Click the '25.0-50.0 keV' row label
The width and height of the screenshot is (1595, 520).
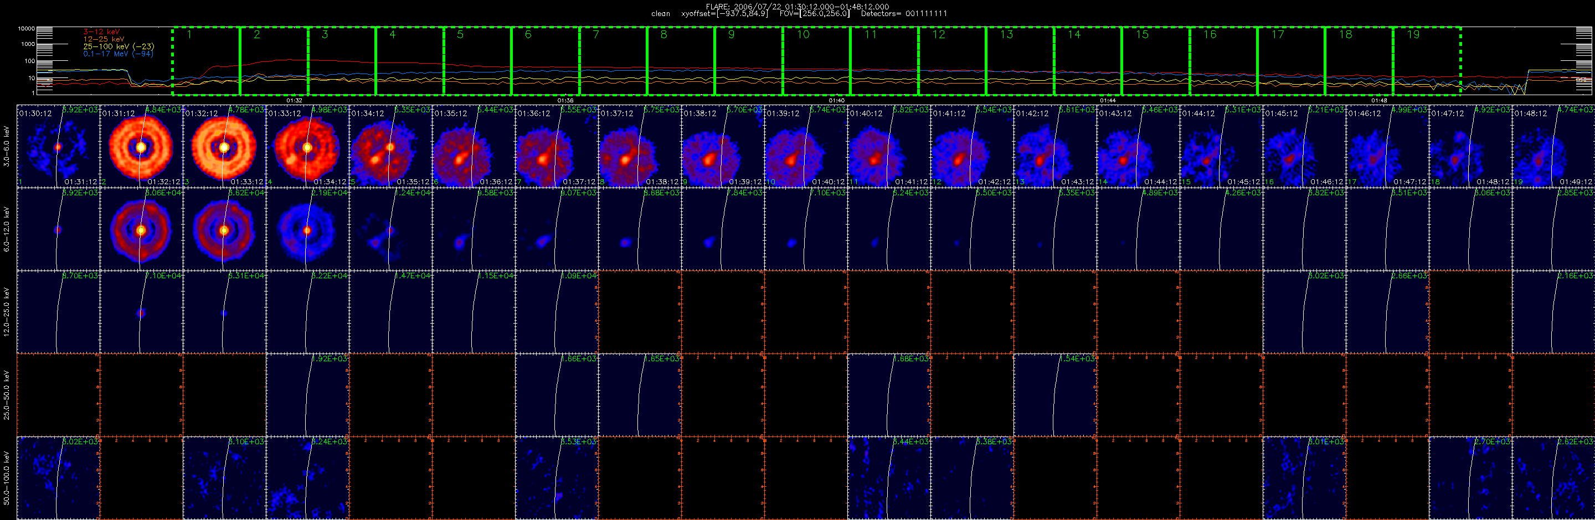tap(7, 395)
